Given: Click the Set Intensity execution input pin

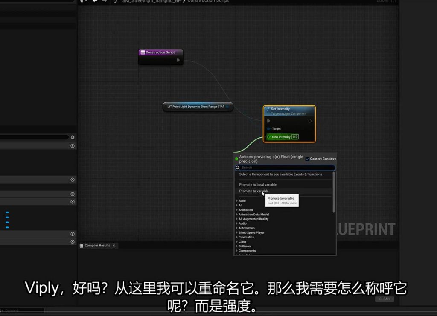Looking at the screenshot, I should [268, 121].
